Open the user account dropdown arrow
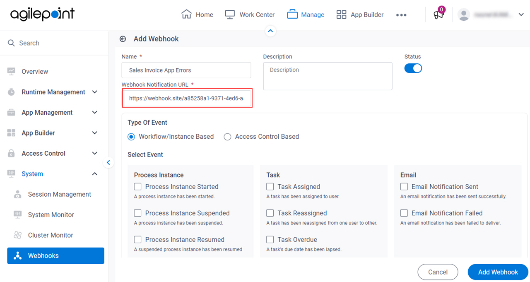Image resolution: width=530 pixels, height=282 pixels. pos(521,15)
